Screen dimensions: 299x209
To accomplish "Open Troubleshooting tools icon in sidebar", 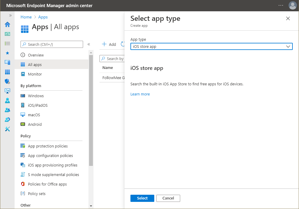I will tap(7, 129).
